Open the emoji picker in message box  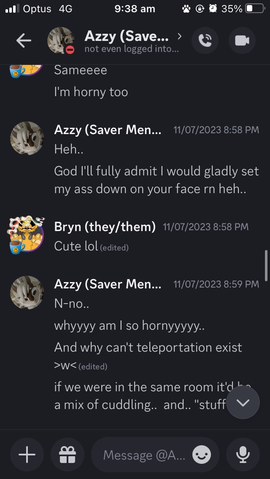(202, 455)
